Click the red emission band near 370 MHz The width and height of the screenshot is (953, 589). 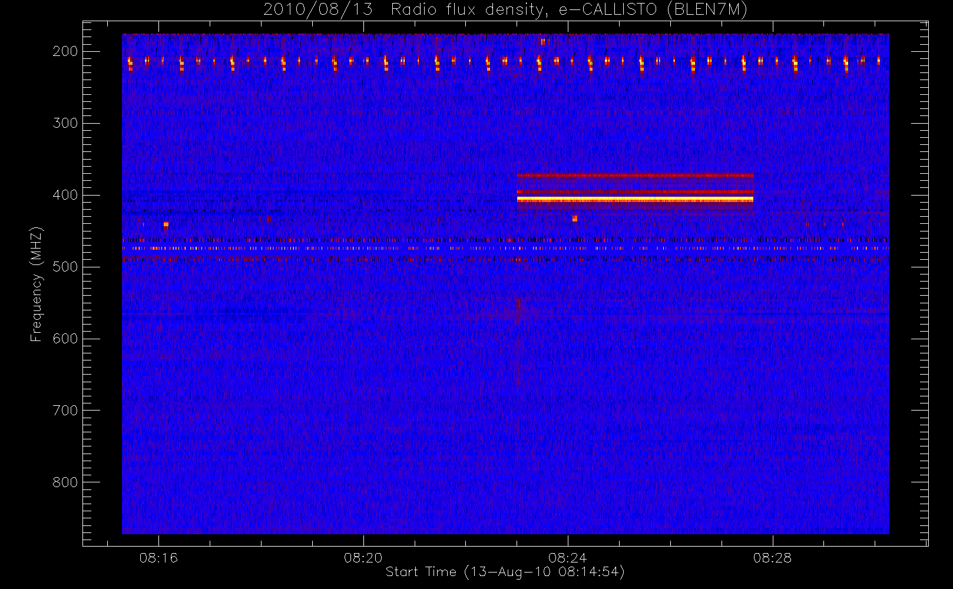(635, 175)
